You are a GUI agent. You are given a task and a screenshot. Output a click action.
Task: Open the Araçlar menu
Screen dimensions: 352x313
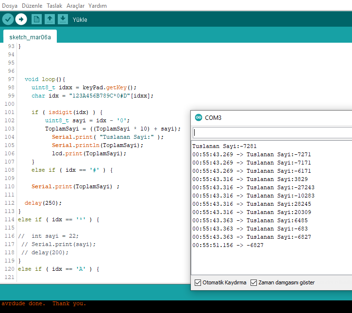pos(75,6)
